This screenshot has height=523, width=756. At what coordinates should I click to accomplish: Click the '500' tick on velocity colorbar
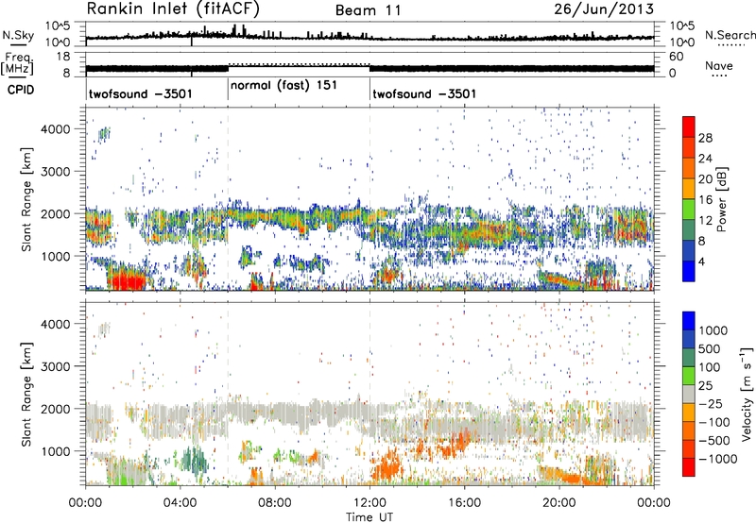tap(710, 349)
